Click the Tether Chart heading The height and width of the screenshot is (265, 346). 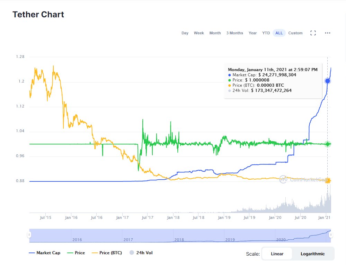pyautogui.click(x=38, y=14)
